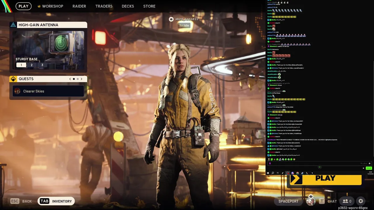
Task: Open the WORKSHOP tab
Action: [x=53, y=6]
